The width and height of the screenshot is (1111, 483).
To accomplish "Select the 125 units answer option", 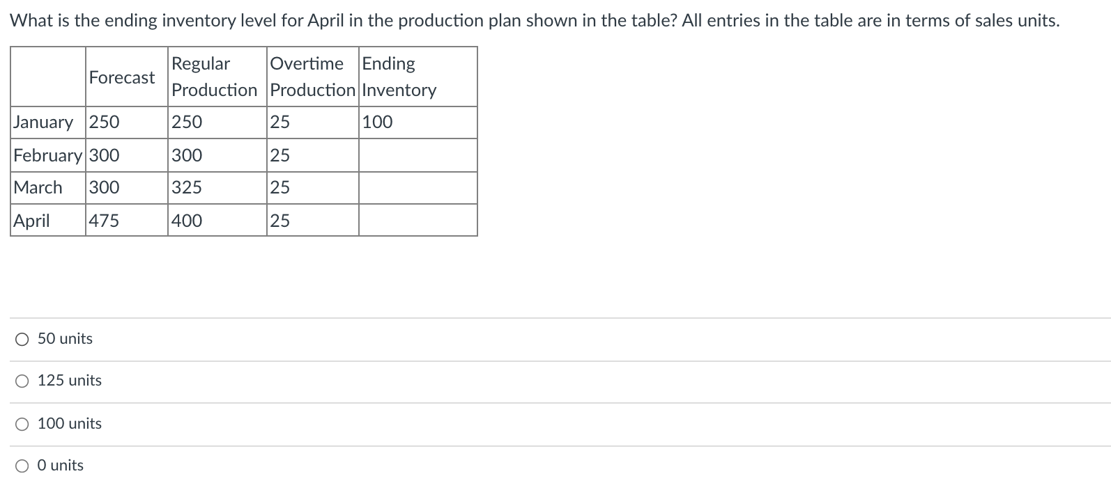I will [22, 381].
